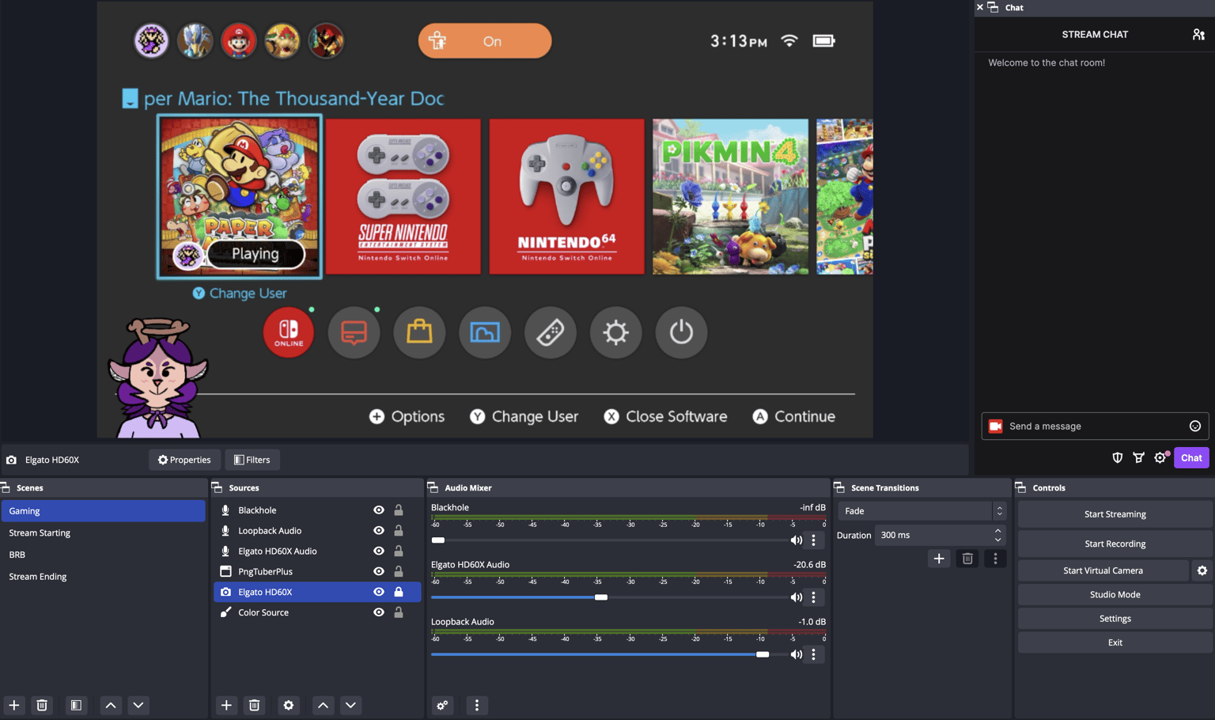Viewport: 1215px width, 720px height.
Task: Click Start Virtual Camera button
Action: (x=1103, y=570)
